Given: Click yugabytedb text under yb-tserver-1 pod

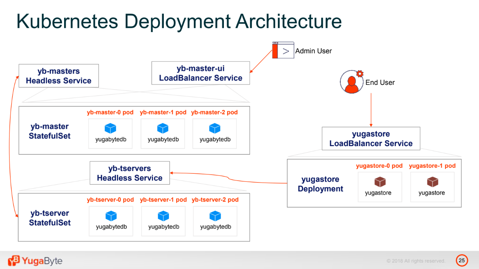Looking at the screenshot, I should (164, 227).
